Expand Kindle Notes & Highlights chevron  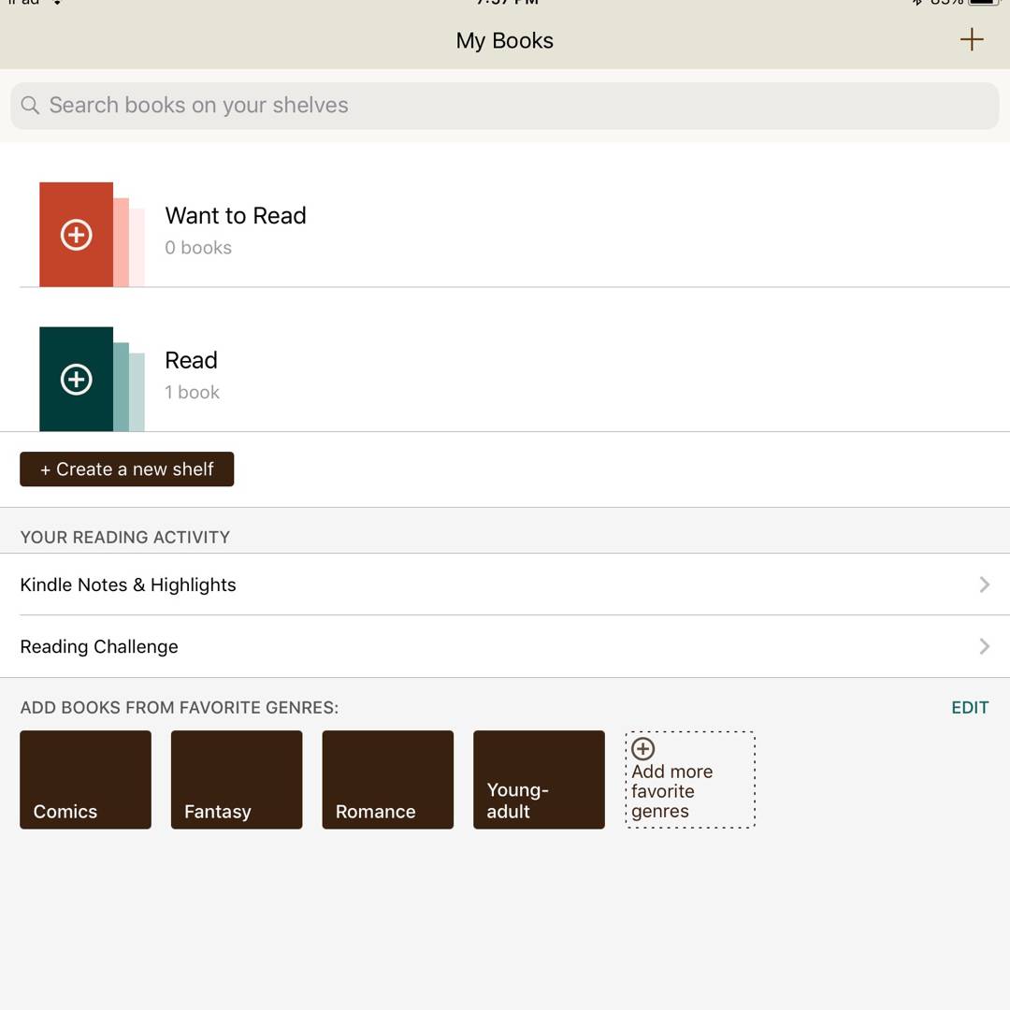tap(984, 584)
